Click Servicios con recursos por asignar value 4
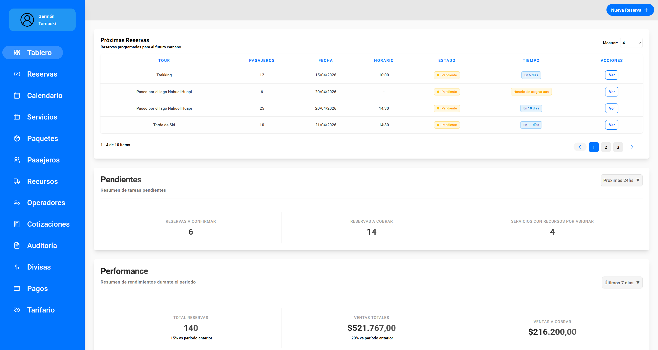Image resolution: width=658 pixels, height=350 pixels. tap(552, 232)
